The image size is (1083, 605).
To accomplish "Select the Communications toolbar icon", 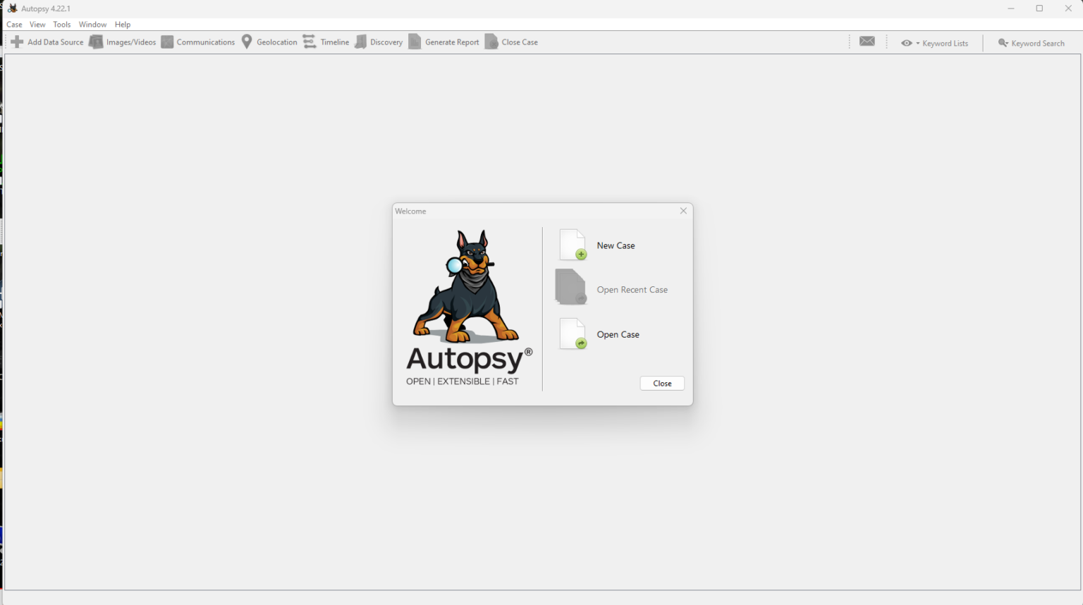I will (x=168, y=42).
